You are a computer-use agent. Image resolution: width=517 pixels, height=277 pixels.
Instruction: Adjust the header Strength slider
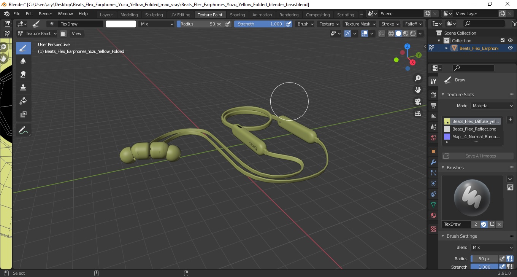coord(259,24)
